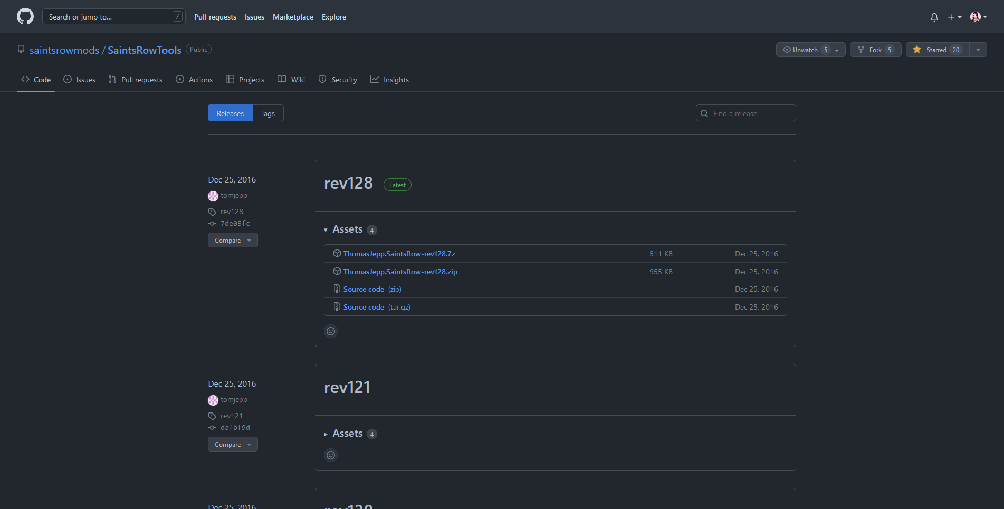Open the plus create-new dropdown
Screen dimensions: 1004x509
[x=954, y=17]
